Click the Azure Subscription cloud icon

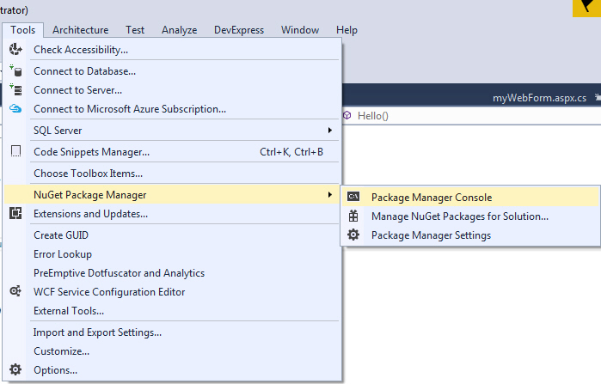pyautogui.click(x=15, y=108)
